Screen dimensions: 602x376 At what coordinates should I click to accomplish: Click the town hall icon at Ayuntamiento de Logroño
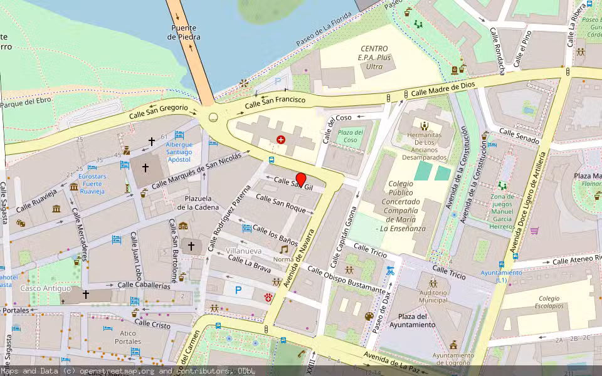pos(453,345)
